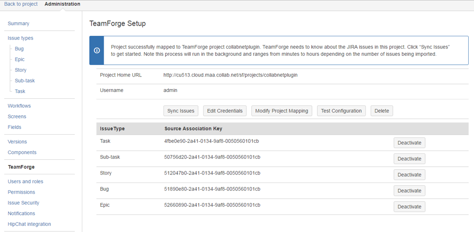Open Permissions page

coord(21,192)
